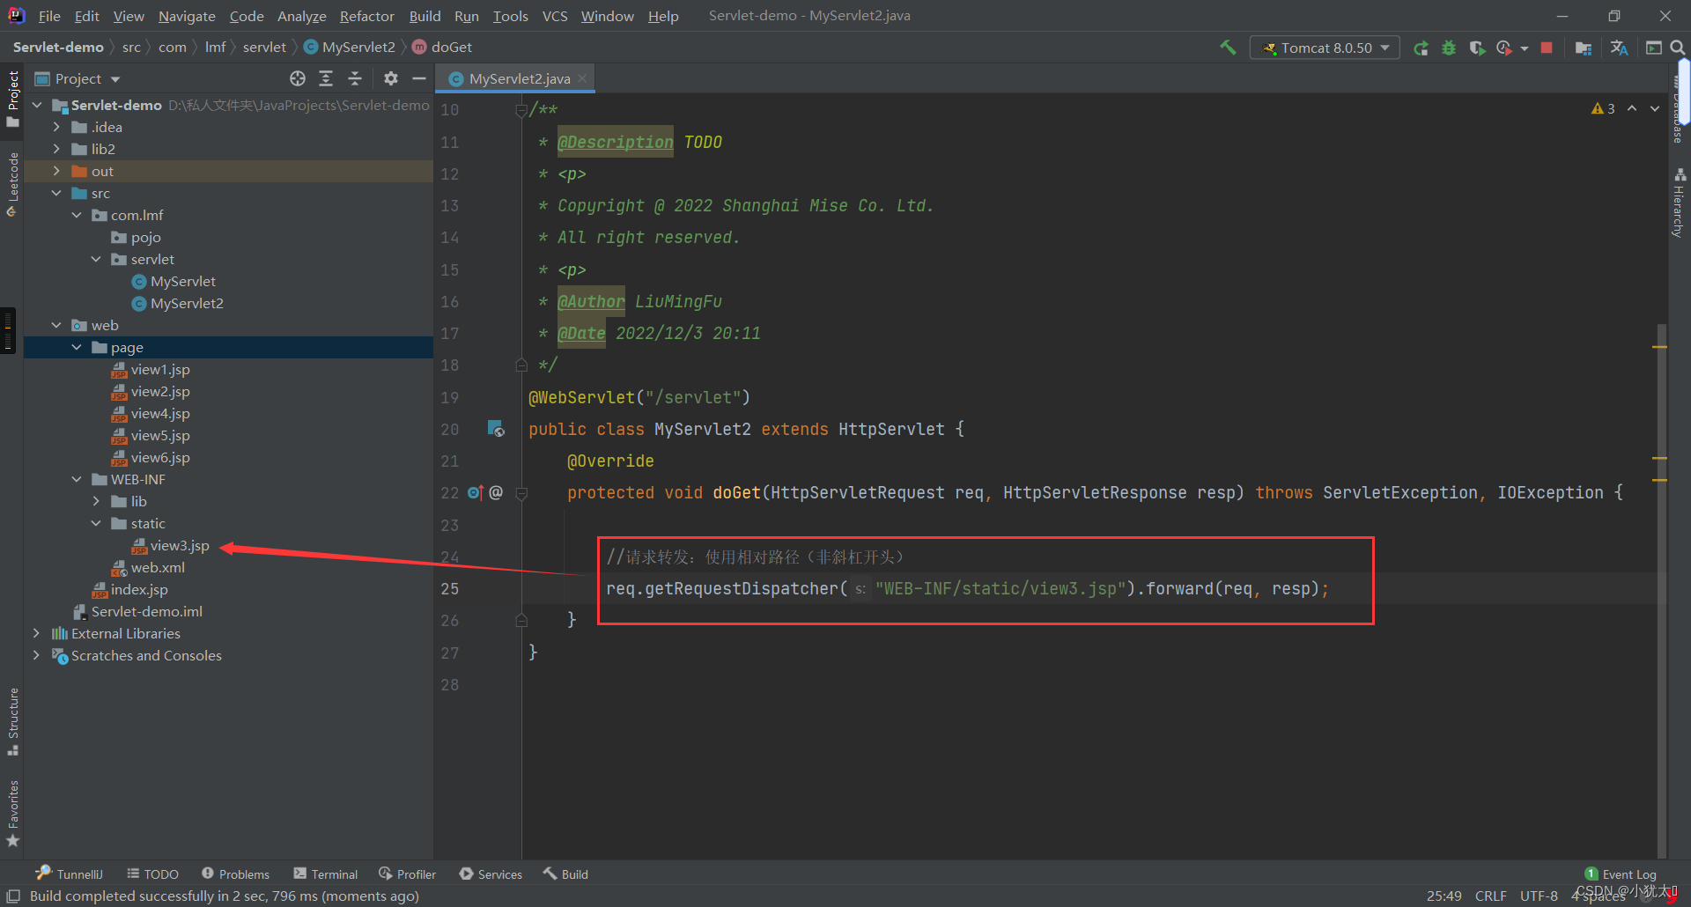Click the Translate icon in toolbar
The width and height of the screenshot is (1691, 907).
coord(1619,48)
